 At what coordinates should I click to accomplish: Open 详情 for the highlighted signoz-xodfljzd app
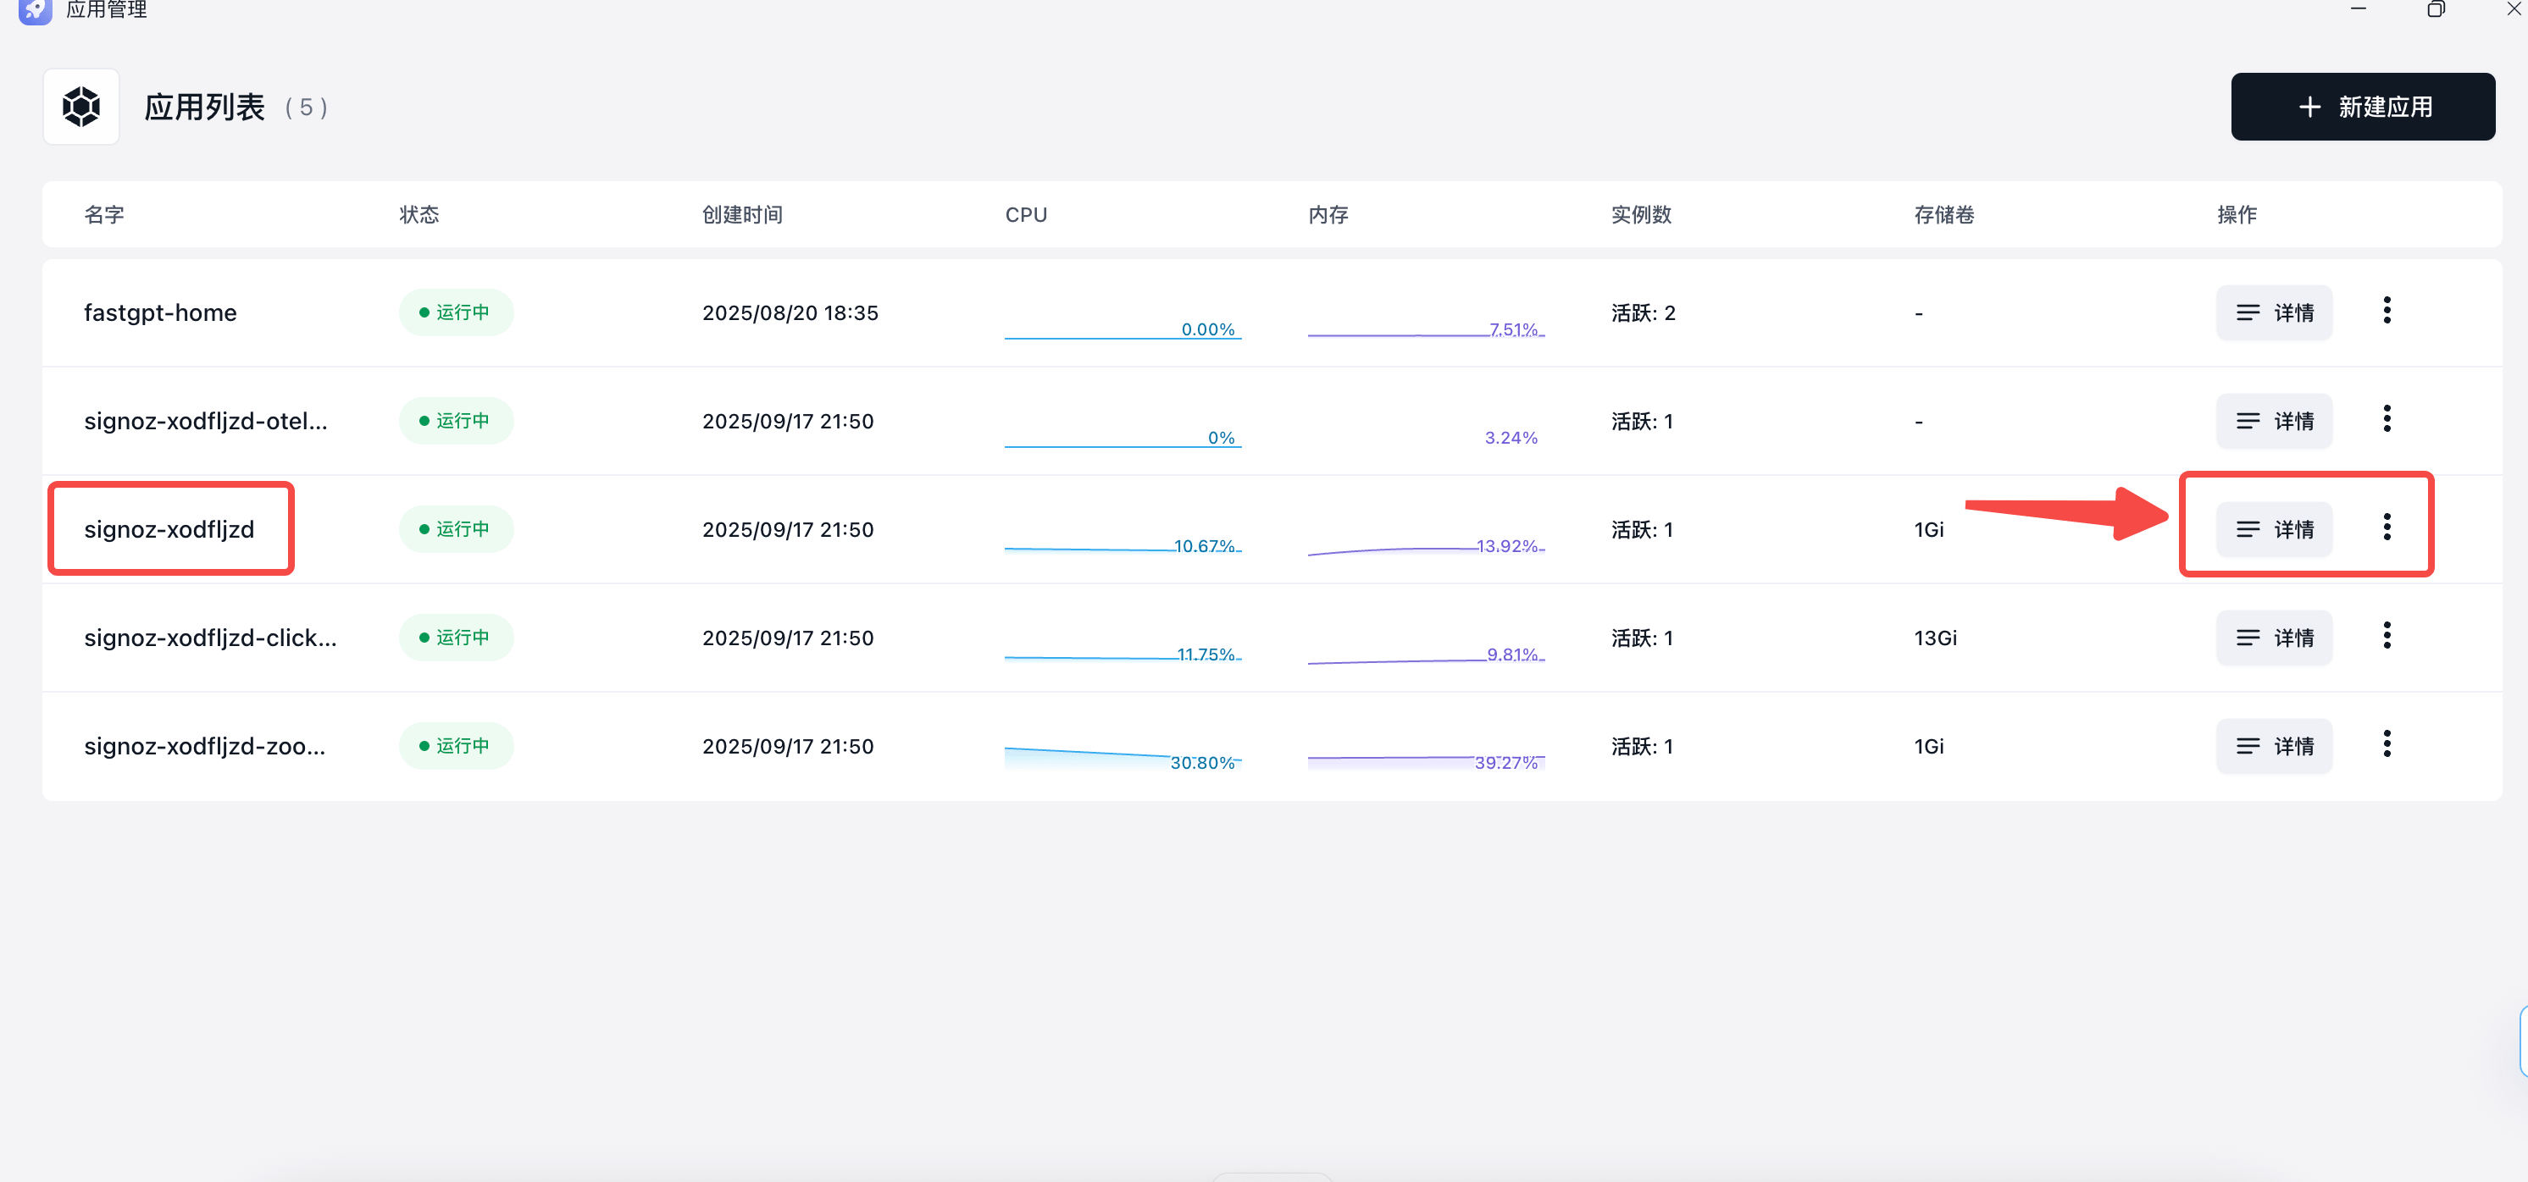(2274, 530)
